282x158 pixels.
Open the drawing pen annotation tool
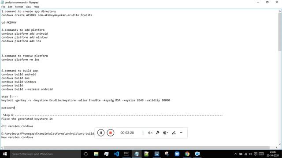(x=174, y=133)
